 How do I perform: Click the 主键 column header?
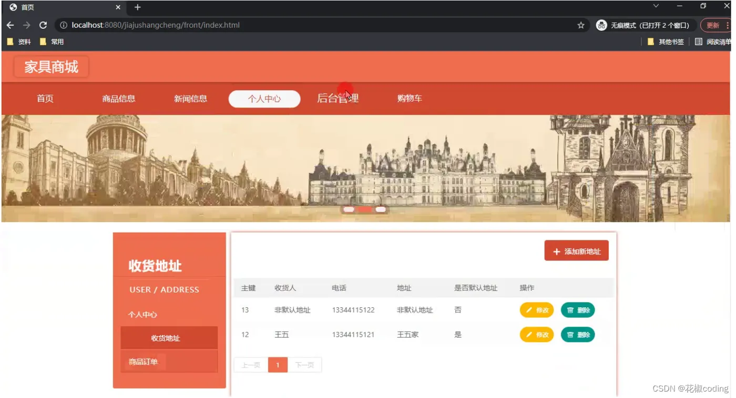click(248, 288)
